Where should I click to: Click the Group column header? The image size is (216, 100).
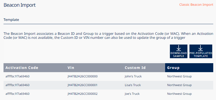point(173,68)
